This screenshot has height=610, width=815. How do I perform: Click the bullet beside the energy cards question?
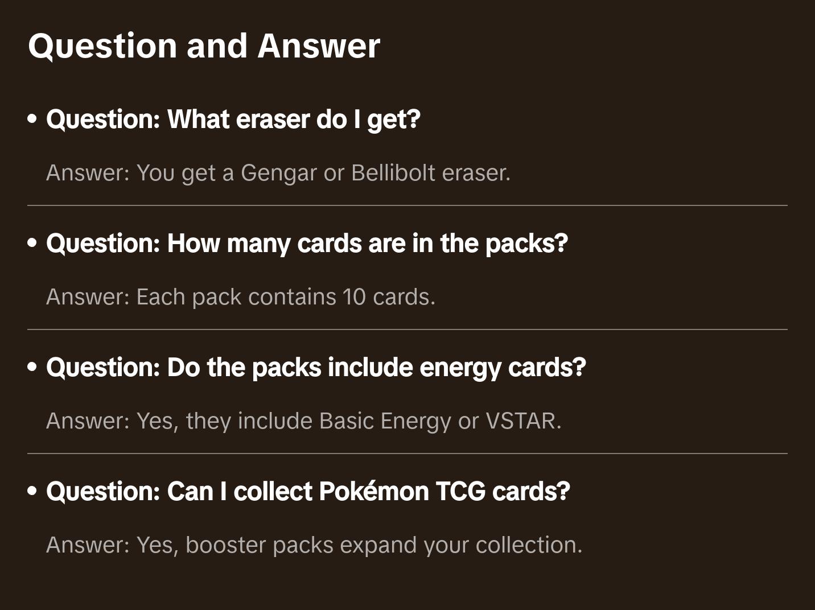point(32,368)
